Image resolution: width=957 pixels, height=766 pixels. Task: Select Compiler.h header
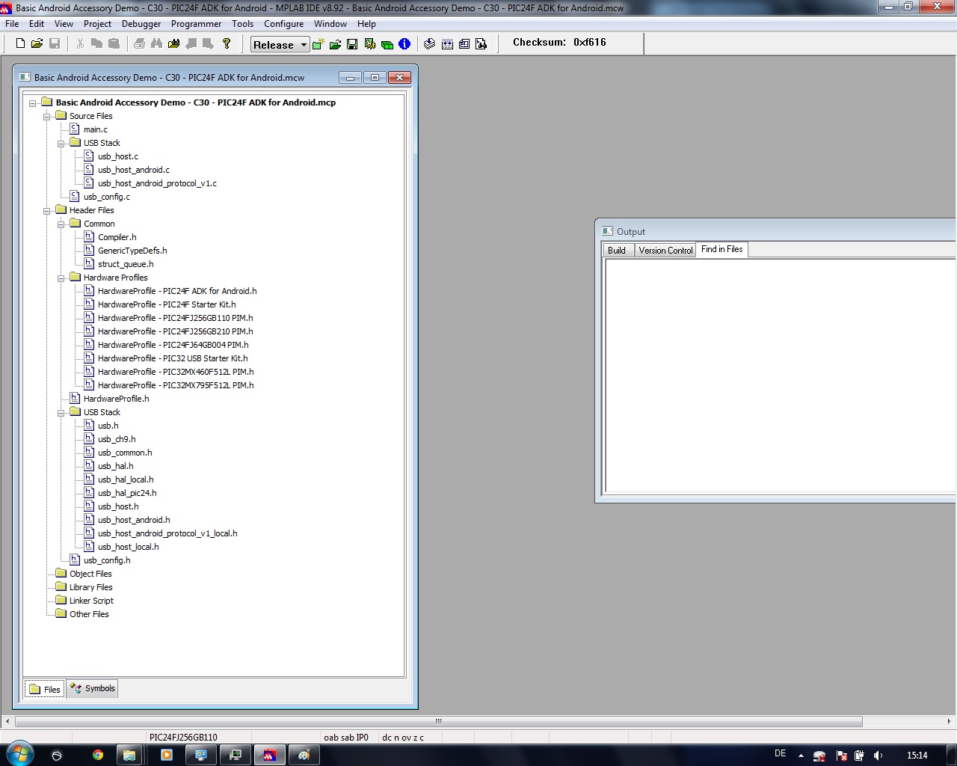117,237
